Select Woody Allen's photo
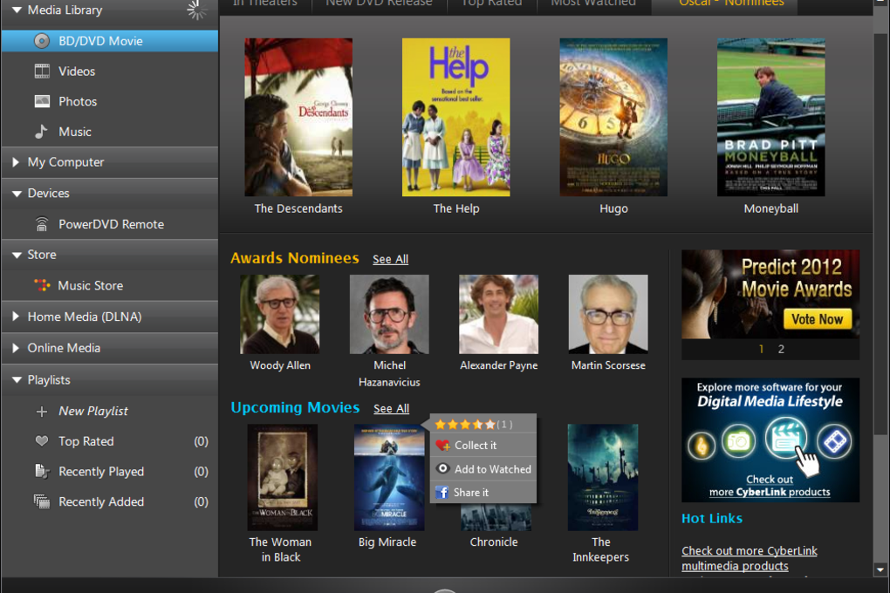The width and height of the screenshot is (890, 593). 280,314
